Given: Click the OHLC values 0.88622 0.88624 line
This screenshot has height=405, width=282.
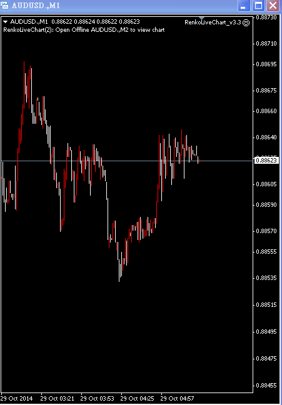Looking at the screenshot, I should pos(96,22).
